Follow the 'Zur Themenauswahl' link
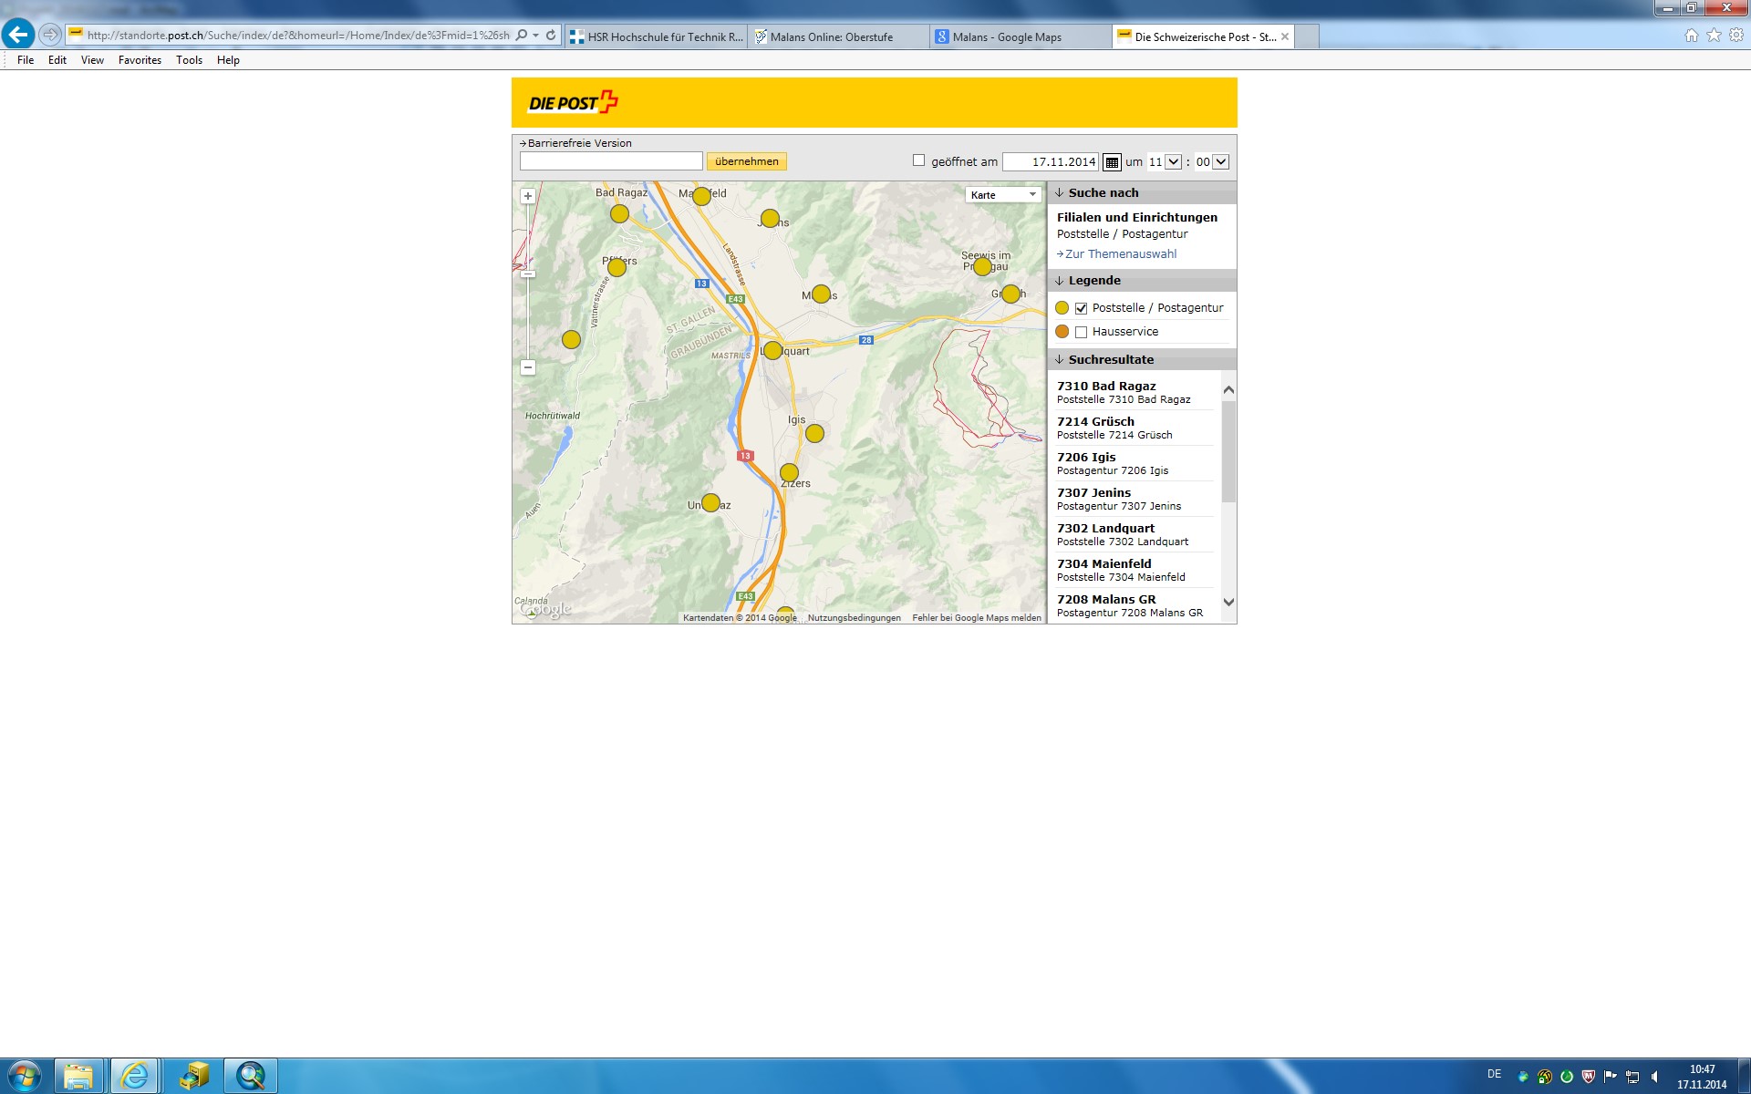The image size is (1751, 1094). (1121, 254)
